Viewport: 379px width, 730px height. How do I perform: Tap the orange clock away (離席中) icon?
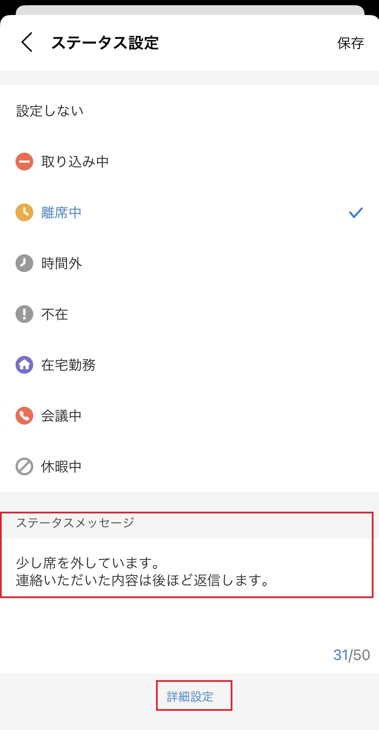[24, 212]
